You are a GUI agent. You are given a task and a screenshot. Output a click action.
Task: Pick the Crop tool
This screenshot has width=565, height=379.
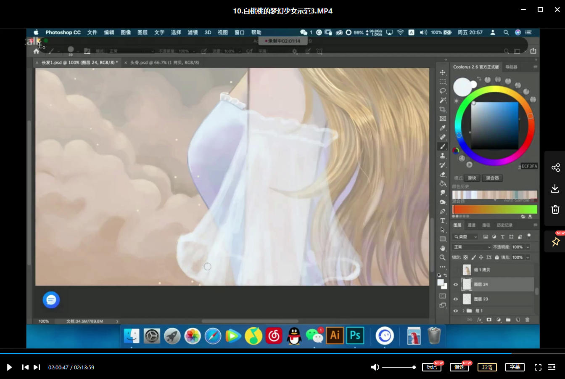(443, 109)
